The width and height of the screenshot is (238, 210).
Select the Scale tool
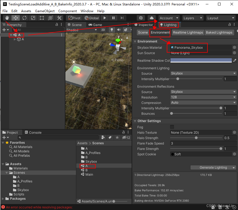tap(34, 18)
